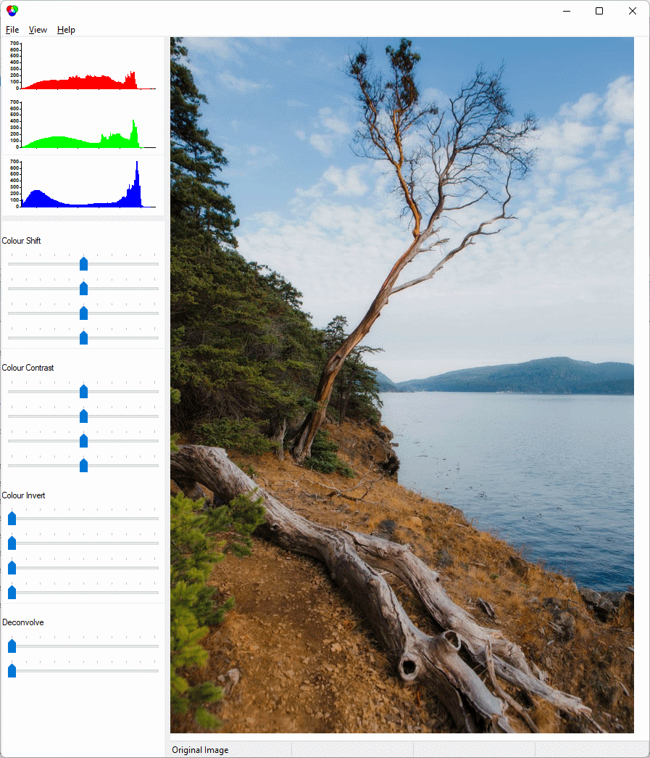Open the File menu

(x=12, y=30)
